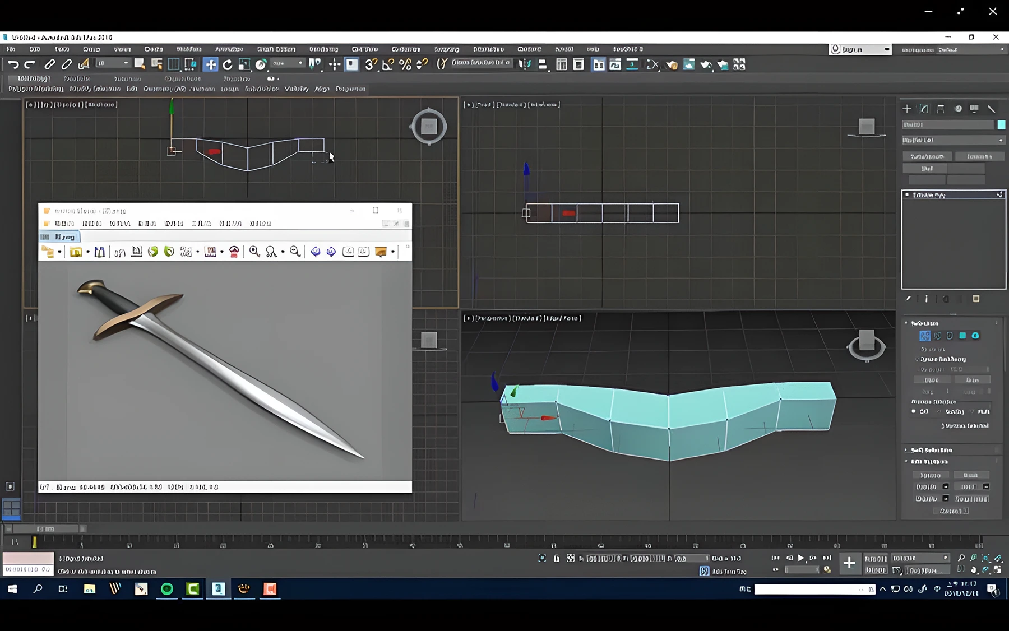Select the first ribbon tab below toolbar

[33, 78]
